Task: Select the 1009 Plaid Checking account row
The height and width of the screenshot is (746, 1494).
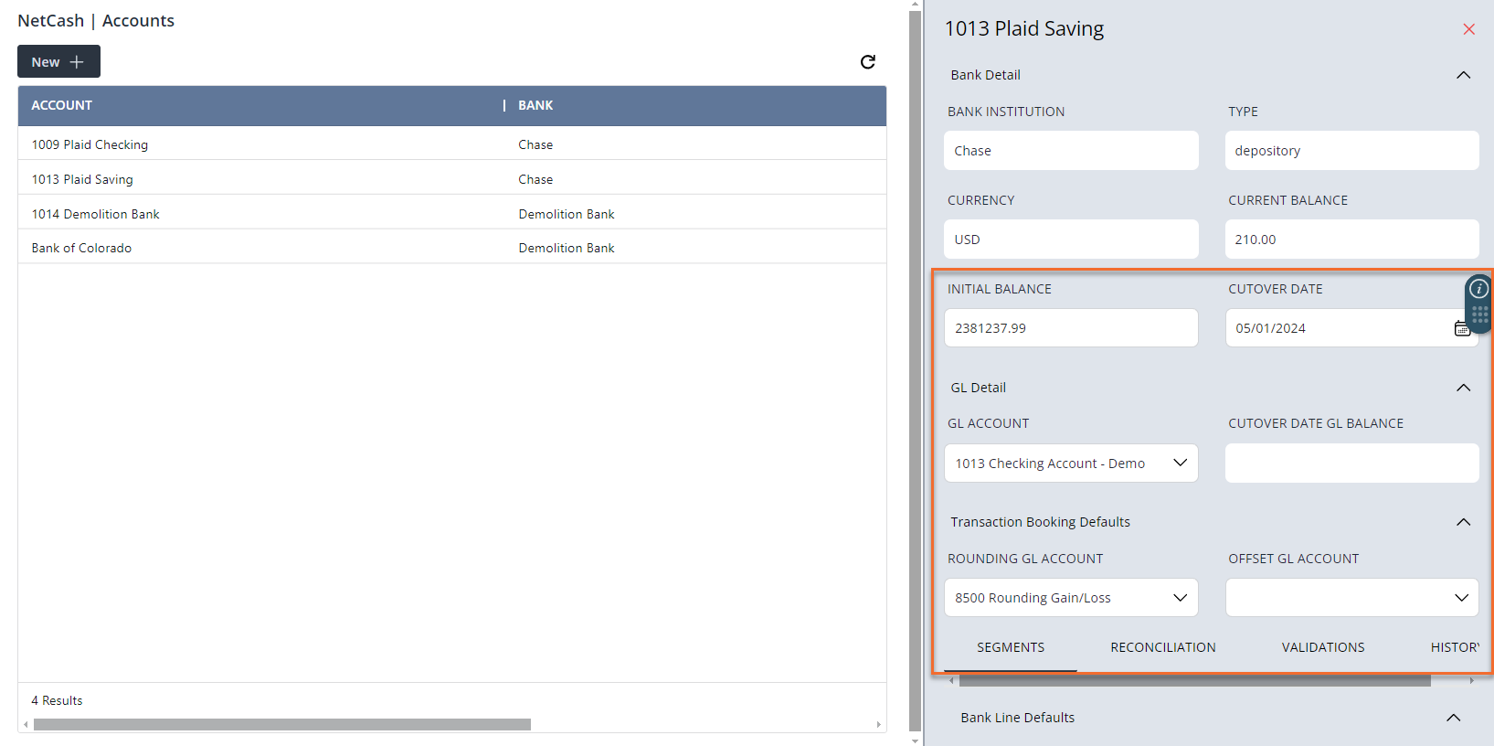Action: click(90, 144)
